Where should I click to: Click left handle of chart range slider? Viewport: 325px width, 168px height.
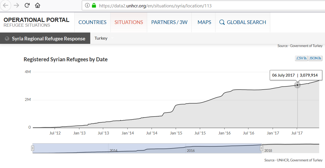click(x=33, y=148)
